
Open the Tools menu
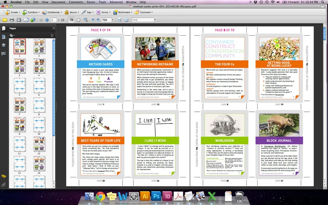(102, 2)
